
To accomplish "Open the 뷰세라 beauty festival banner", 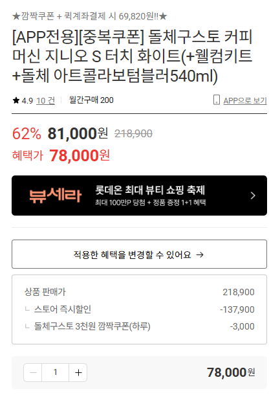I will (x=139, y=196).
